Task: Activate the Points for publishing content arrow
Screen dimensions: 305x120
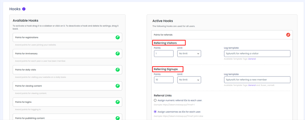Action: click(117, 118)
